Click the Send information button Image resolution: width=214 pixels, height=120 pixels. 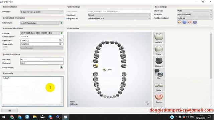41,48
